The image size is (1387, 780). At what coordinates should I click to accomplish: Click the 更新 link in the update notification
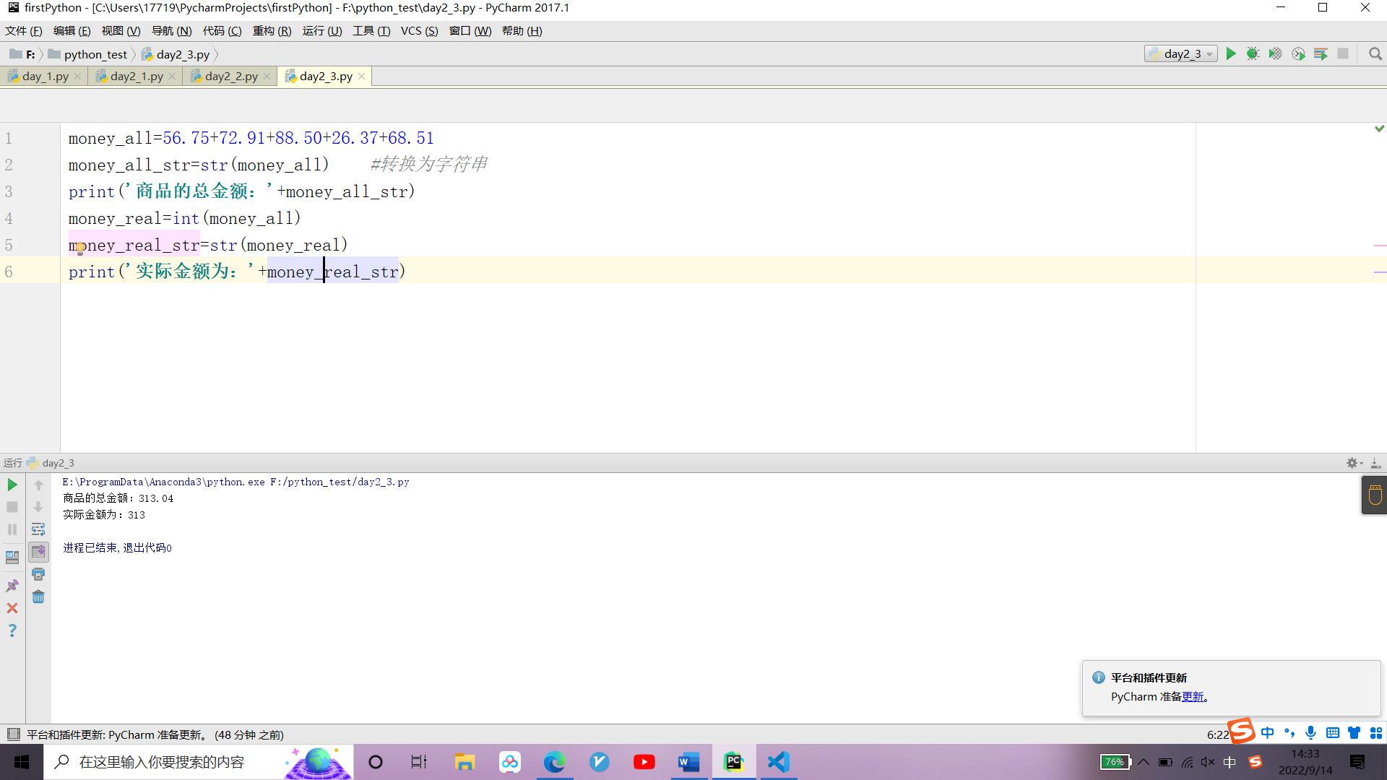(1193, 696)
